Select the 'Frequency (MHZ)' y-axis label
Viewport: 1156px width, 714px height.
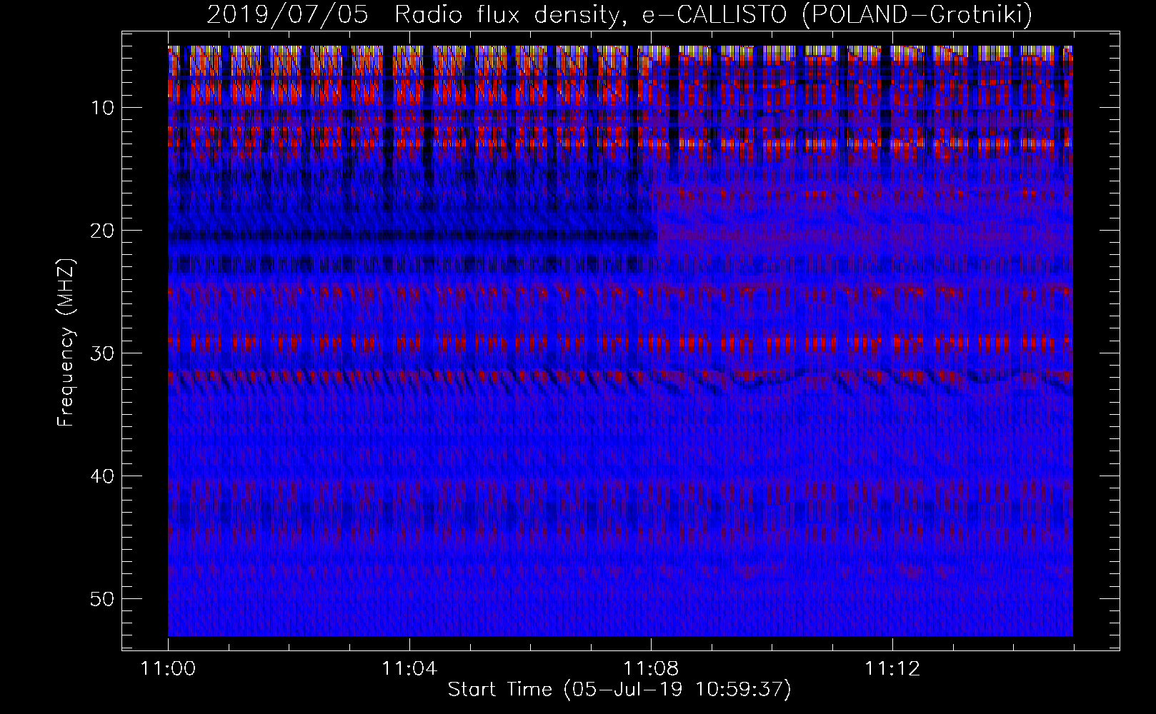(66, 343)
